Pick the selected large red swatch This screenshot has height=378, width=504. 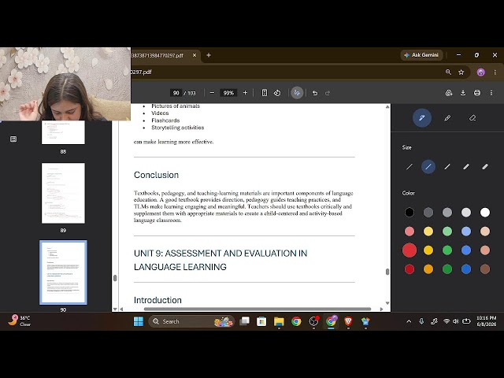(409, 250)
